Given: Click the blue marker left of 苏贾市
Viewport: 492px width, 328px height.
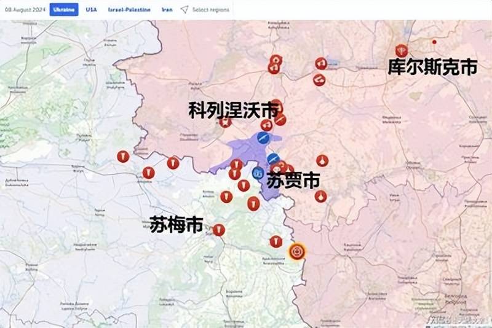Looking at the screenshot, I should point(258,173).
